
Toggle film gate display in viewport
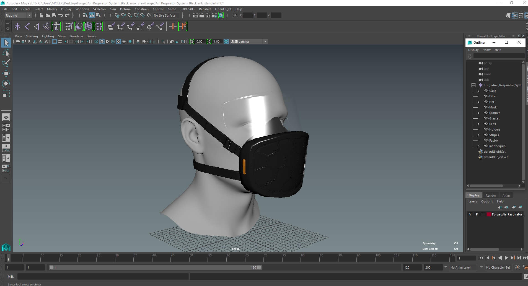tap(60, 41)
